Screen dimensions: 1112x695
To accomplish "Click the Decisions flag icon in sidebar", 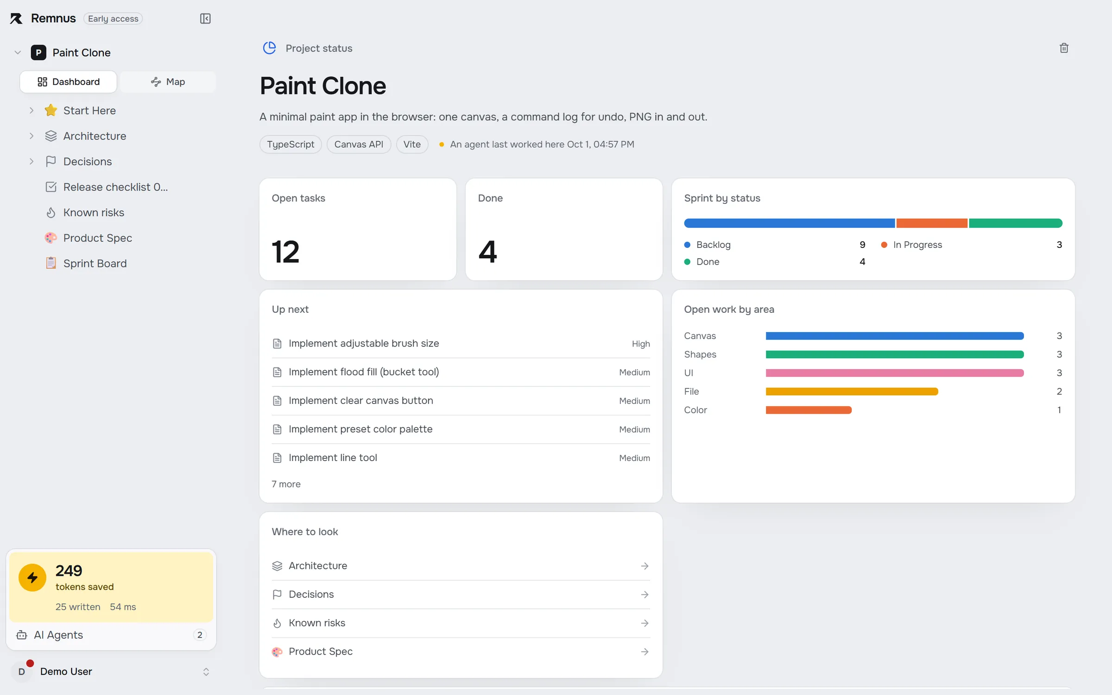I will point(51,161).
